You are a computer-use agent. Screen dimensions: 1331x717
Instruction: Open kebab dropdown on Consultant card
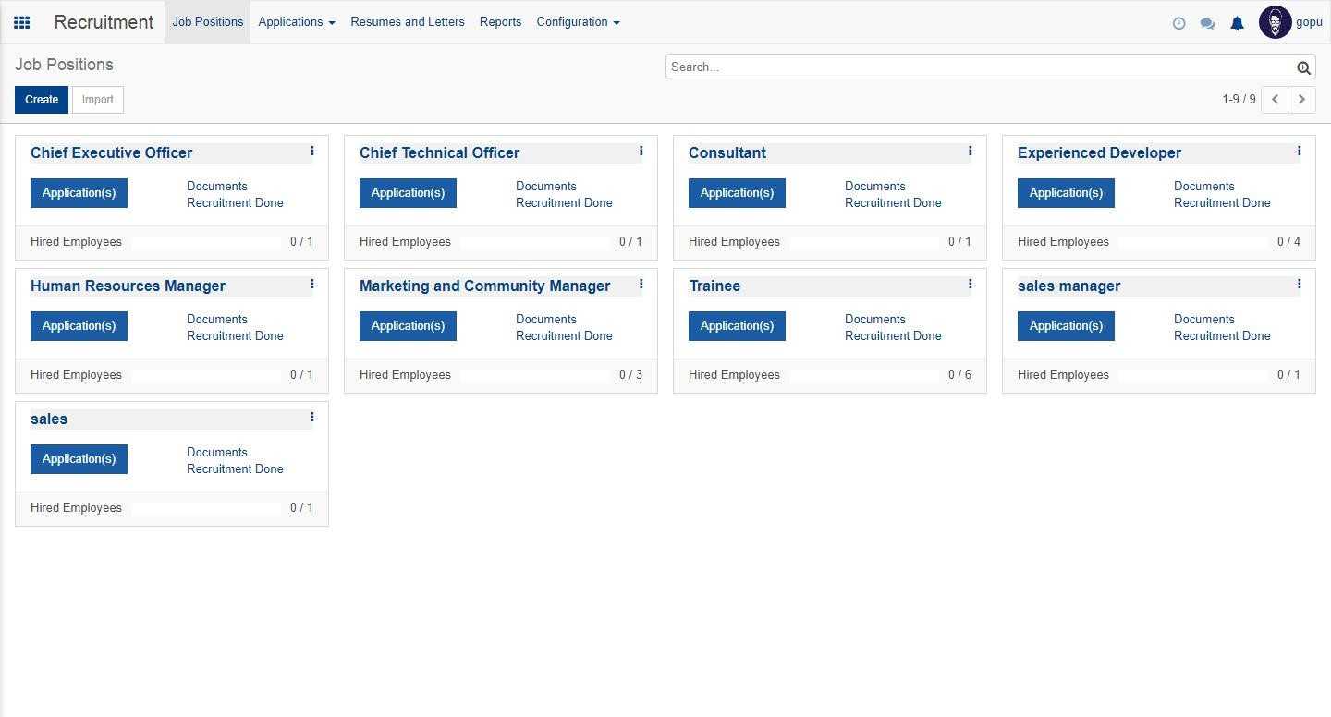pos(970,152)
